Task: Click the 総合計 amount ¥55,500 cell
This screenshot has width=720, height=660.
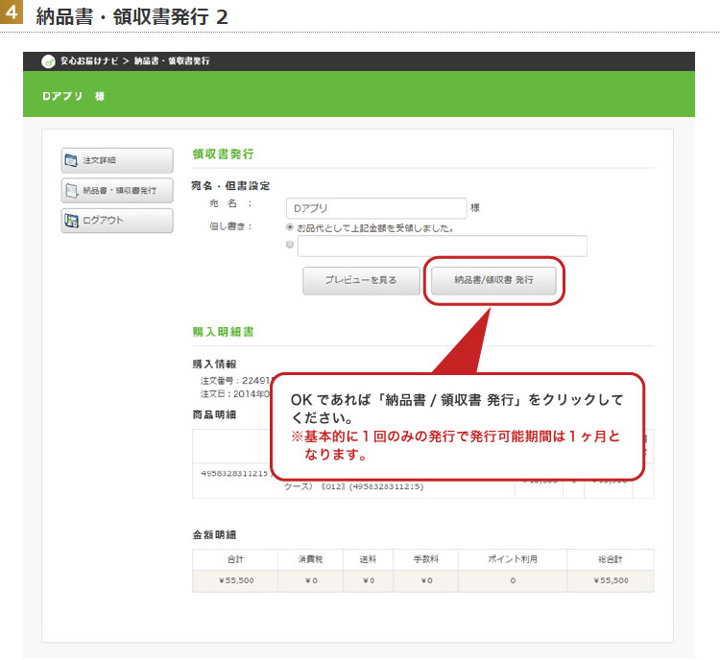Action: coord(610,580)
